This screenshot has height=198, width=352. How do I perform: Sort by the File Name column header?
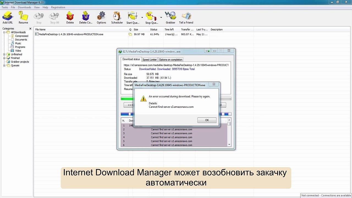point(40,29)
